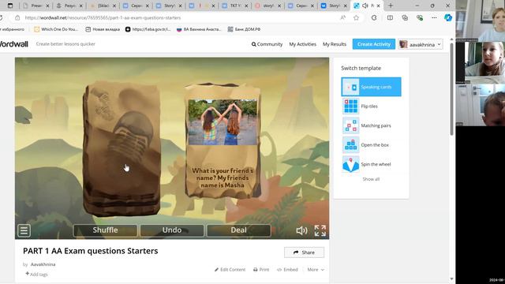Click the face-down card deck
Viewport: 505px width, 284px height.
[x=122, y=148]
